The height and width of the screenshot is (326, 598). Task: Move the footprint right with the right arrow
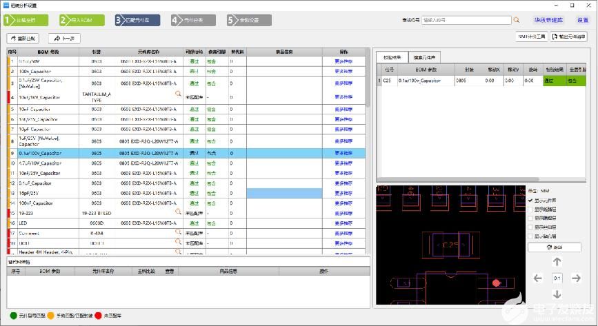pyautogui.click(x=576, y=278)
